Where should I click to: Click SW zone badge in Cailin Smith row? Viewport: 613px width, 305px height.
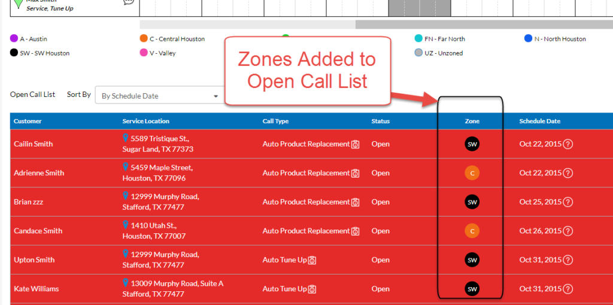472,144
